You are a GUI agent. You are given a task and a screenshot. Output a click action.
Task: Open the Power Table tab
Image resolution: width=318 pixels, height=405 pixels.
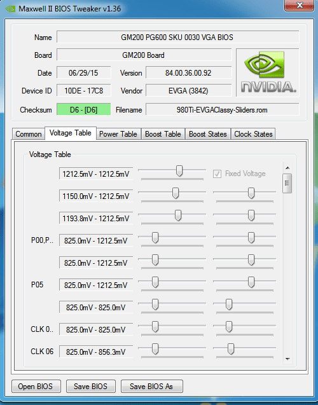(118, 134)
